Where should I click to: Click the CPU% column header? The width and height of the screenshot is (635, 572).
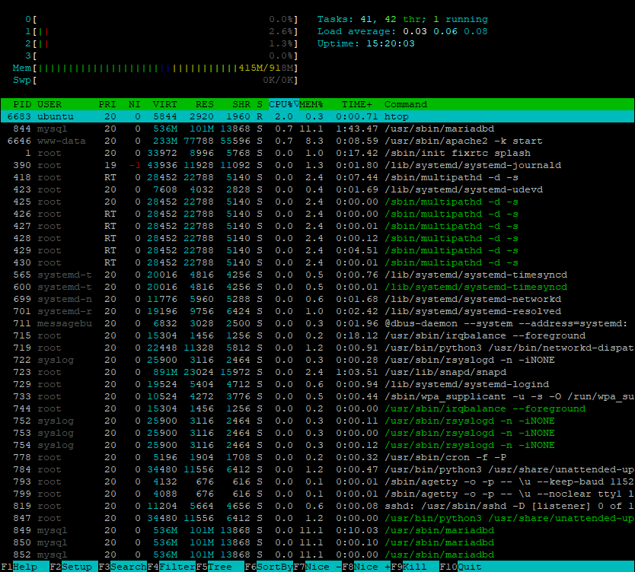(x=283, y=104)
